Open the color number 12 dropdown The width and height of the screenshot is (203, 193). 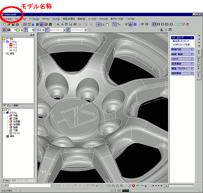[22, 30]
